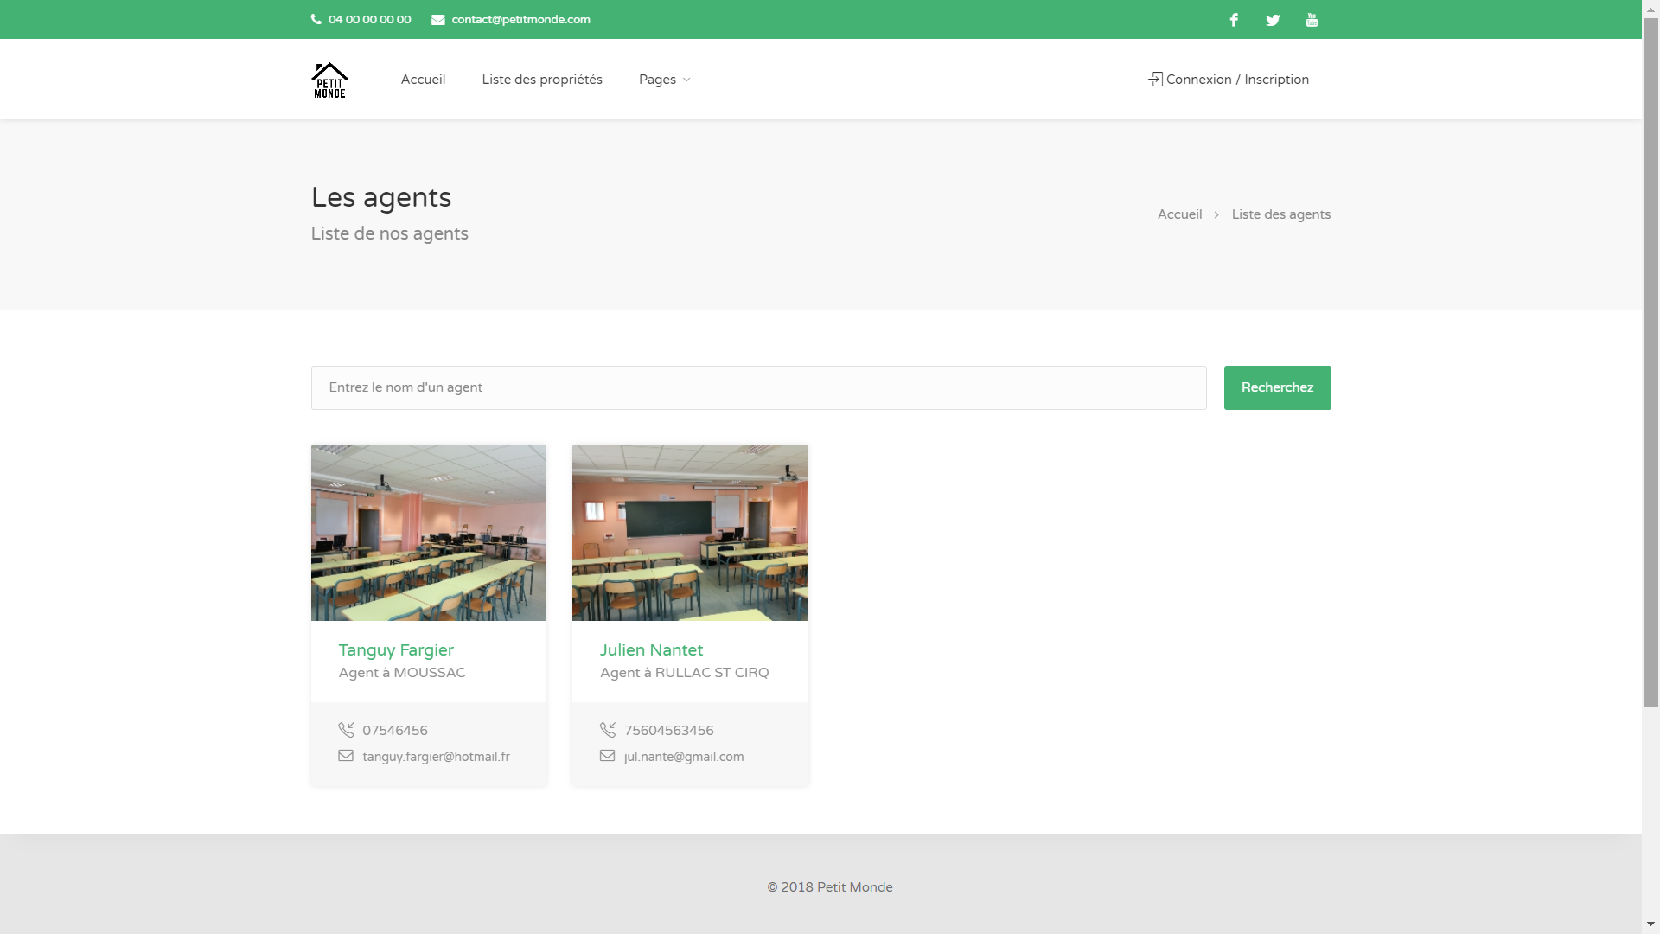The image size is (1660, 934).
Task: Click the Recherchez button
Action: click(1277, 387)
